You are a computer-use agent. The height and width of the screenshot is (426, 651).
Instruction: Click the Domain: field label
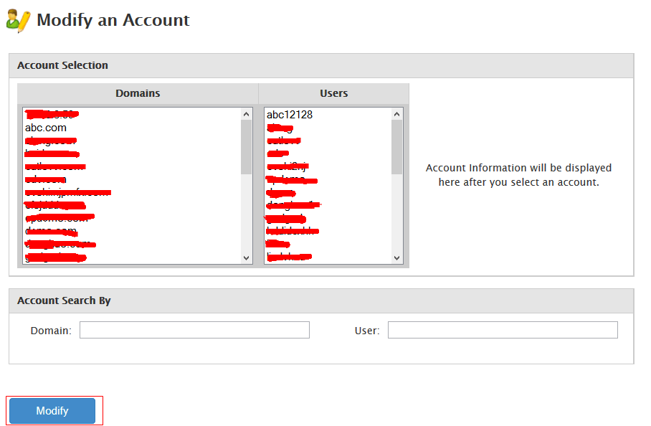click(x=51, y=331)
